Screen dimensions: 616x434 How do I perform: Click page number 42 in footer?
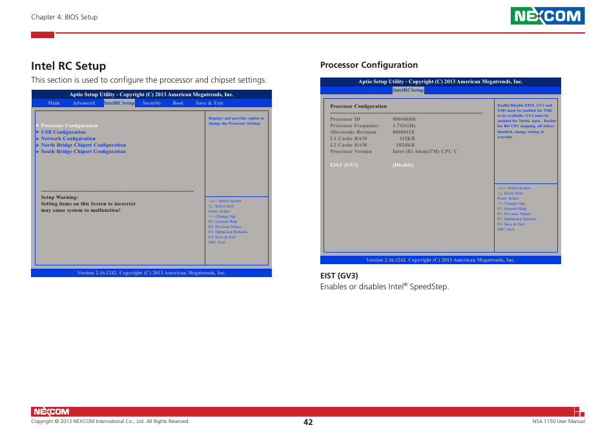(x=308, y=422)
